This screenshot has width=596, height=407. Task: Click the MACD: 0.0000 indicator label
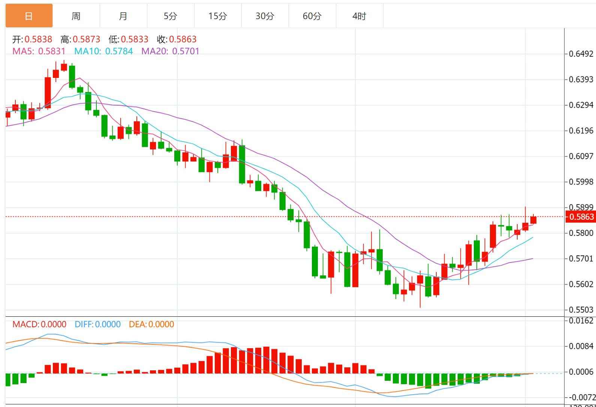(39, 324)
